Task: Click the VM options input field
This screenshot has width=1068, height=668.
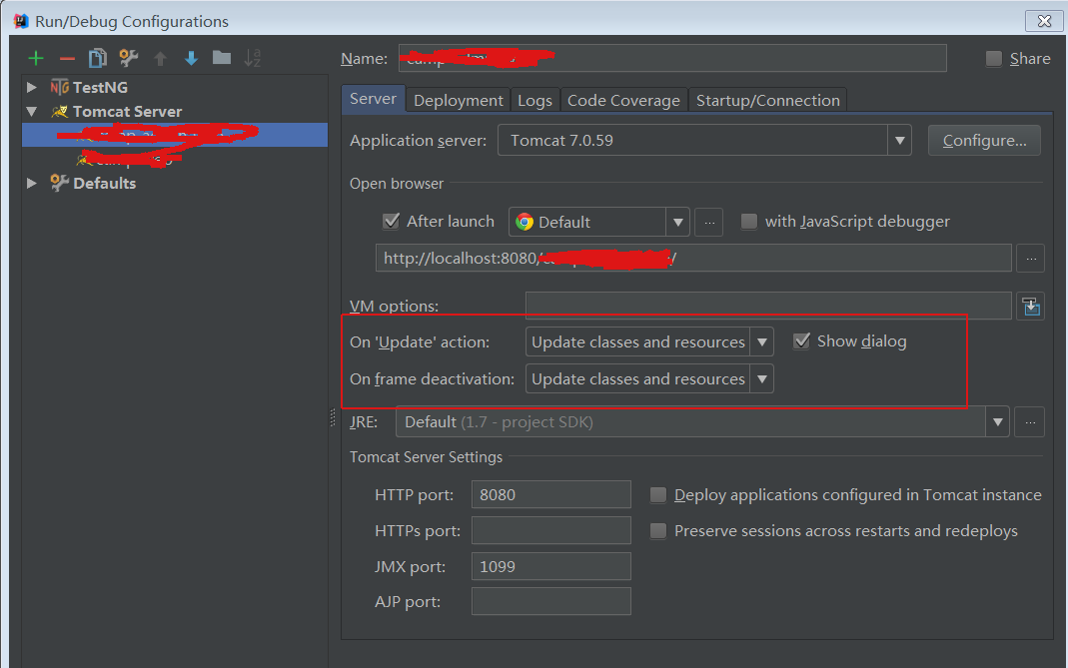Action: (x=768, y=306)
